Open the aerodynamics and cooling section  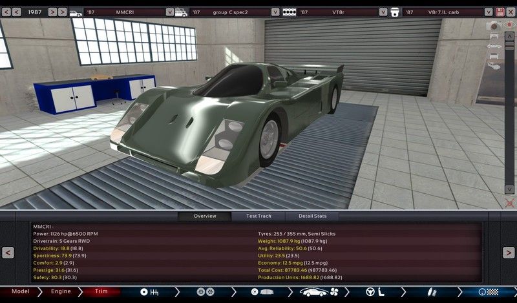[319, 292]
